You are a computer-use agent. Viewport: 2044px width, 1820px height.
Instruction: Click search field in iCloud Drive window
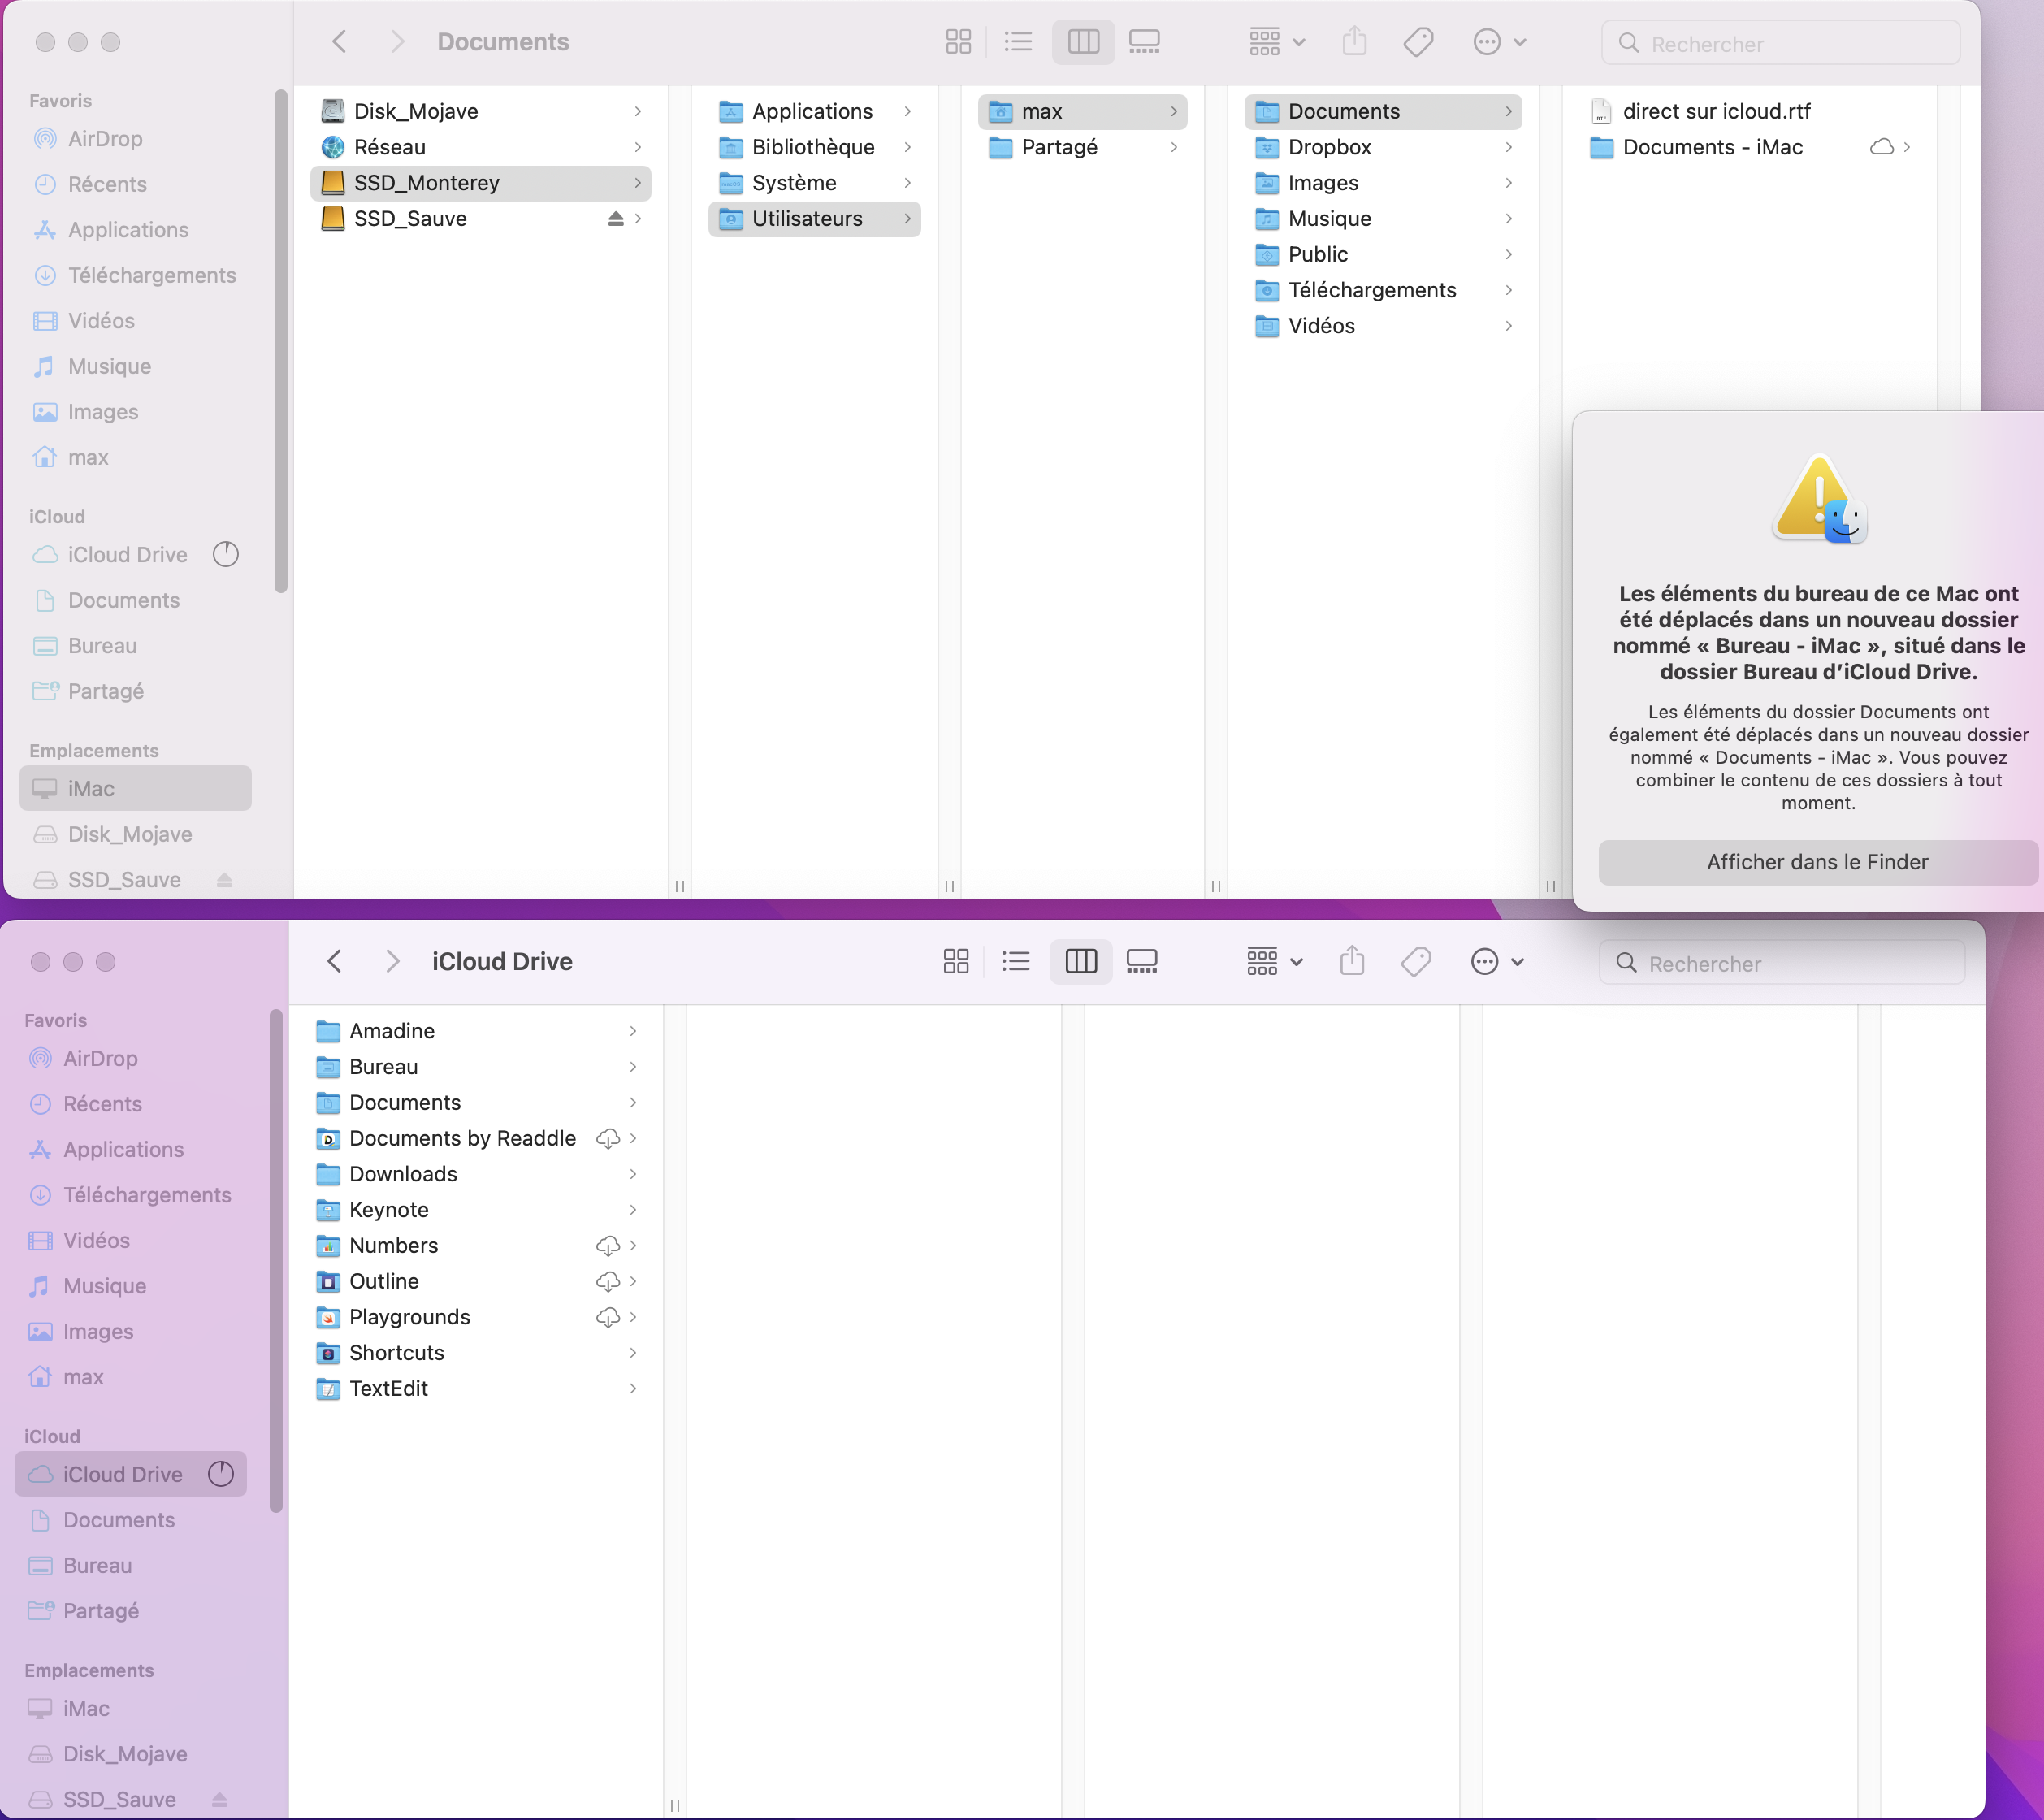point(1782,964)
